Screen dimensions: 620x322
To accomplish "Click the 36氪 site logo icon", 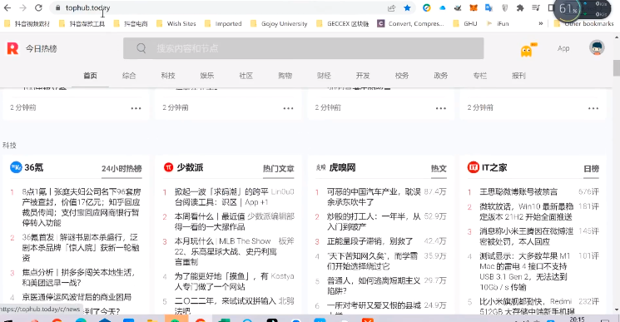I will 16,167.
